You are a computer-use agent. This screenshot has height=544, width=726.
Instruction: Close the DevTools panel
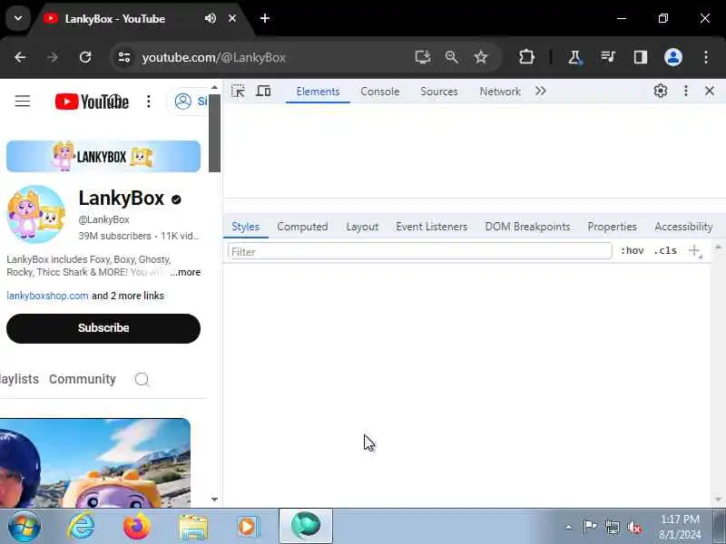click(x=710, y=92)
